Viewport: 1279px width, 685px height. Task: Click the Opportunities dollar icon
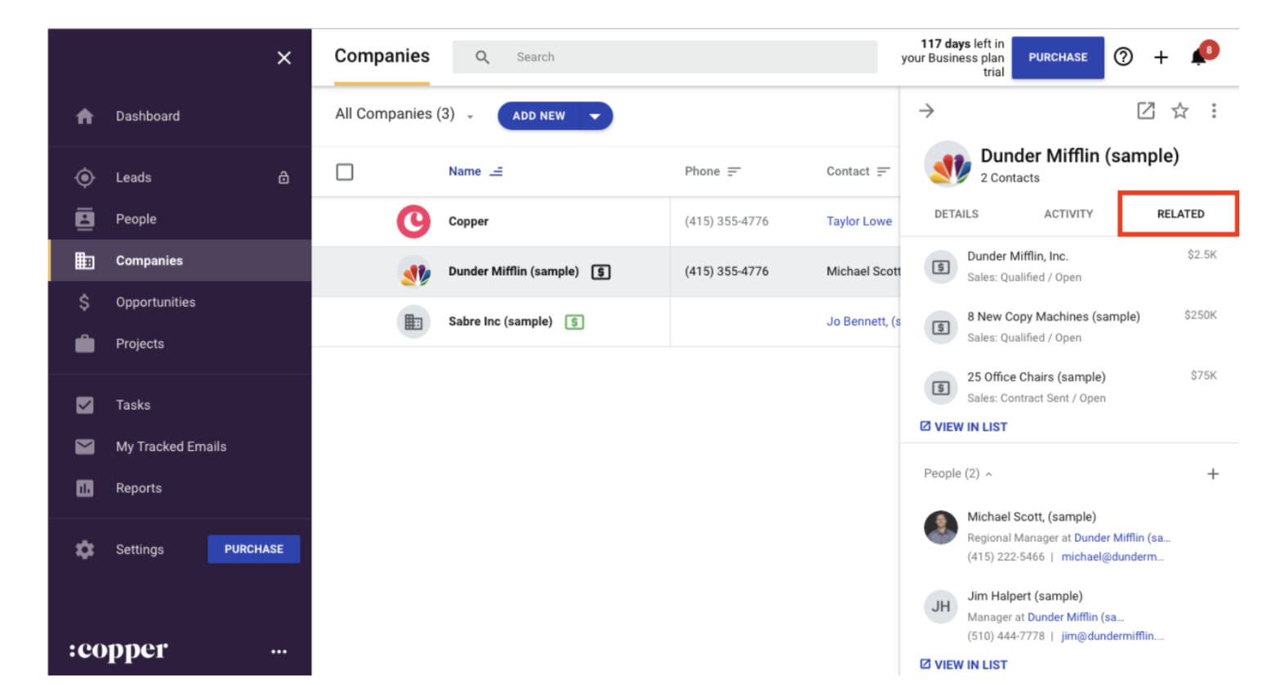click(85, 302)
